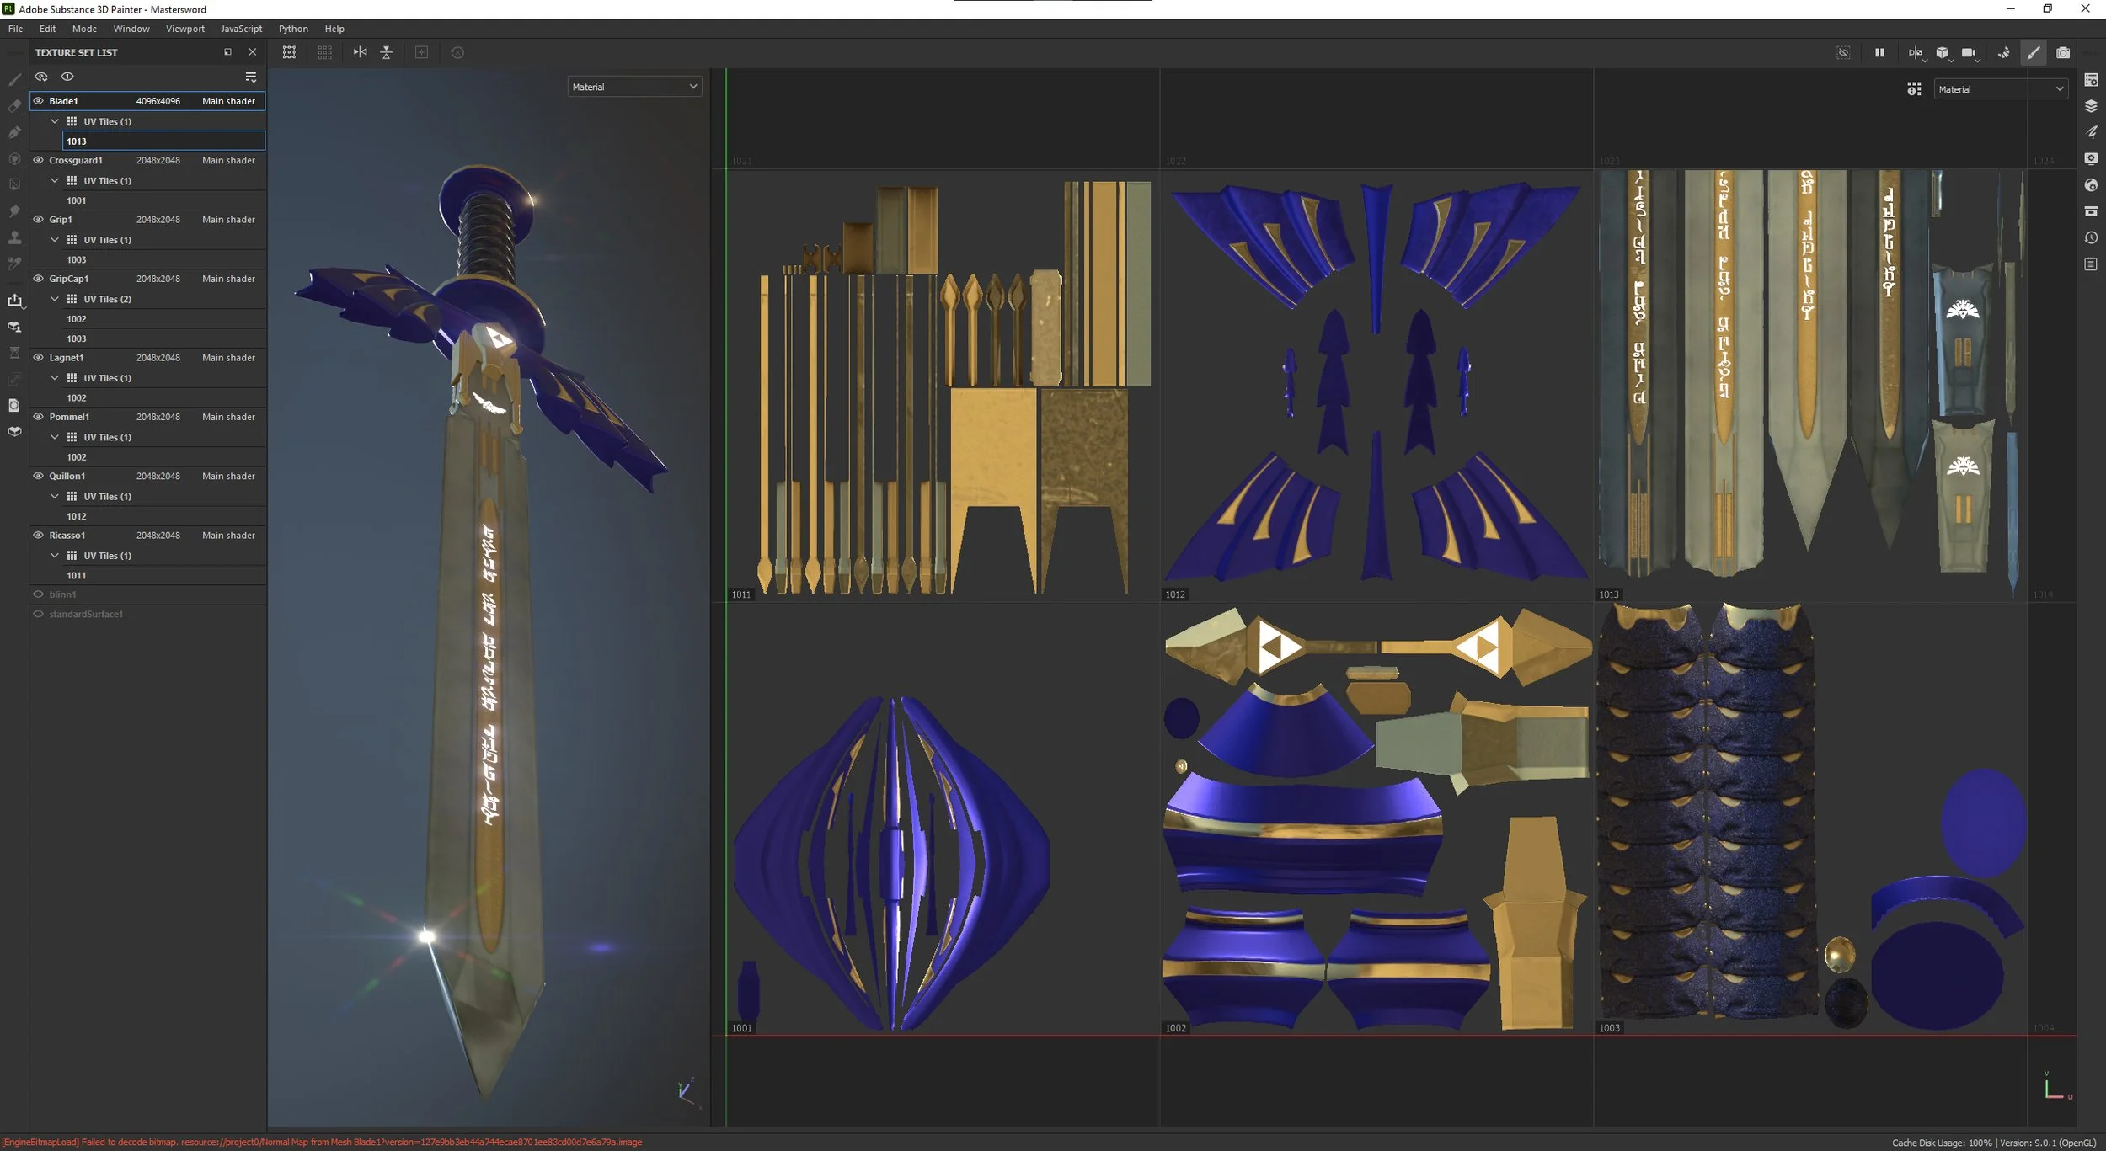Hide the Pommel1 texture set
This screenshot has width=2106, height=1151.
tap(38, 417)
